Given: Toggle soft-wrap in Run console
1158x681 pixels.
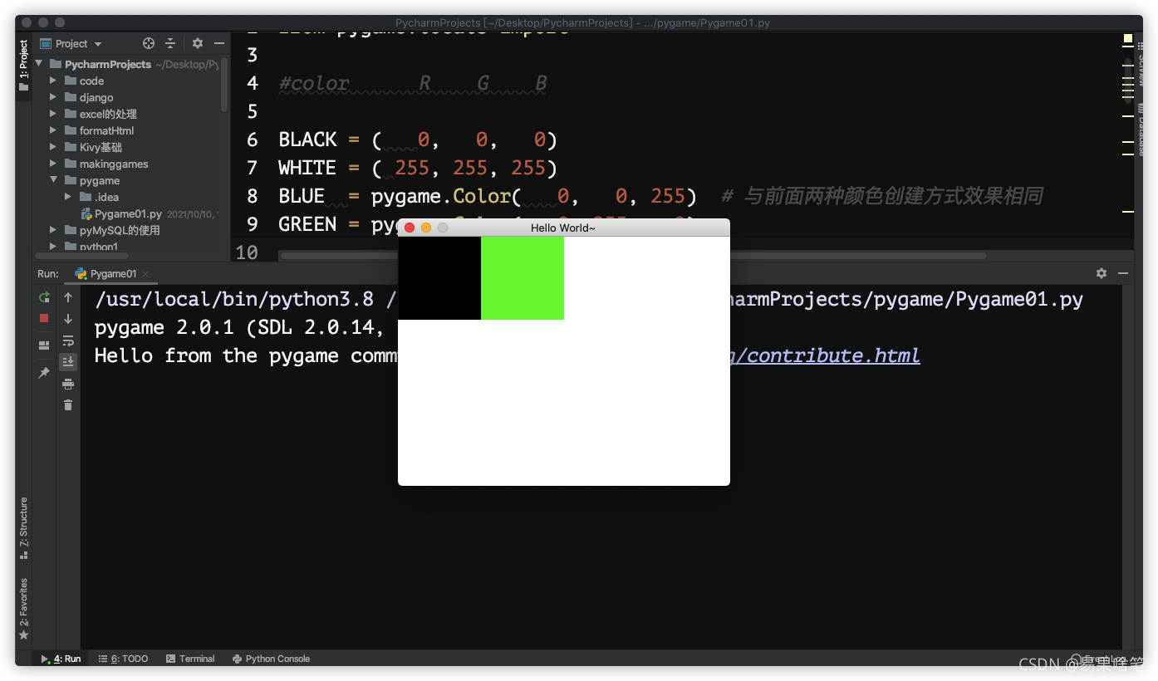Looking at the screenshot, I should pyautogui.click(x=68, y=340).
